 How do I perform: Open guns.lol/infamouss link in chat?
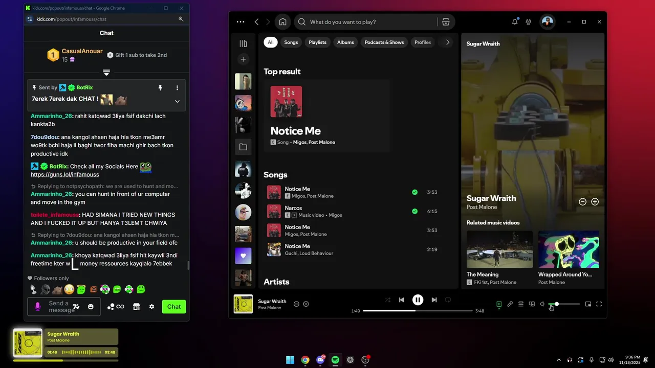65,175
